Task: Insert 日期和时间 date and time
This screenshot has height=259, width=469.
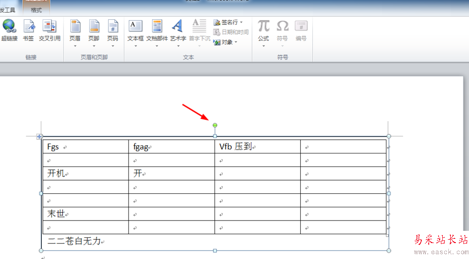Action: [231, 32]
